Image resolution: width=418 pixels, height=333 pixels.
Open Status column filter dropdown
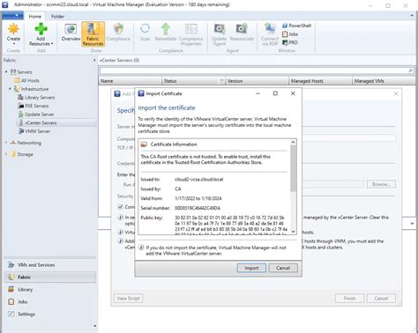click(x=222, y=81)
